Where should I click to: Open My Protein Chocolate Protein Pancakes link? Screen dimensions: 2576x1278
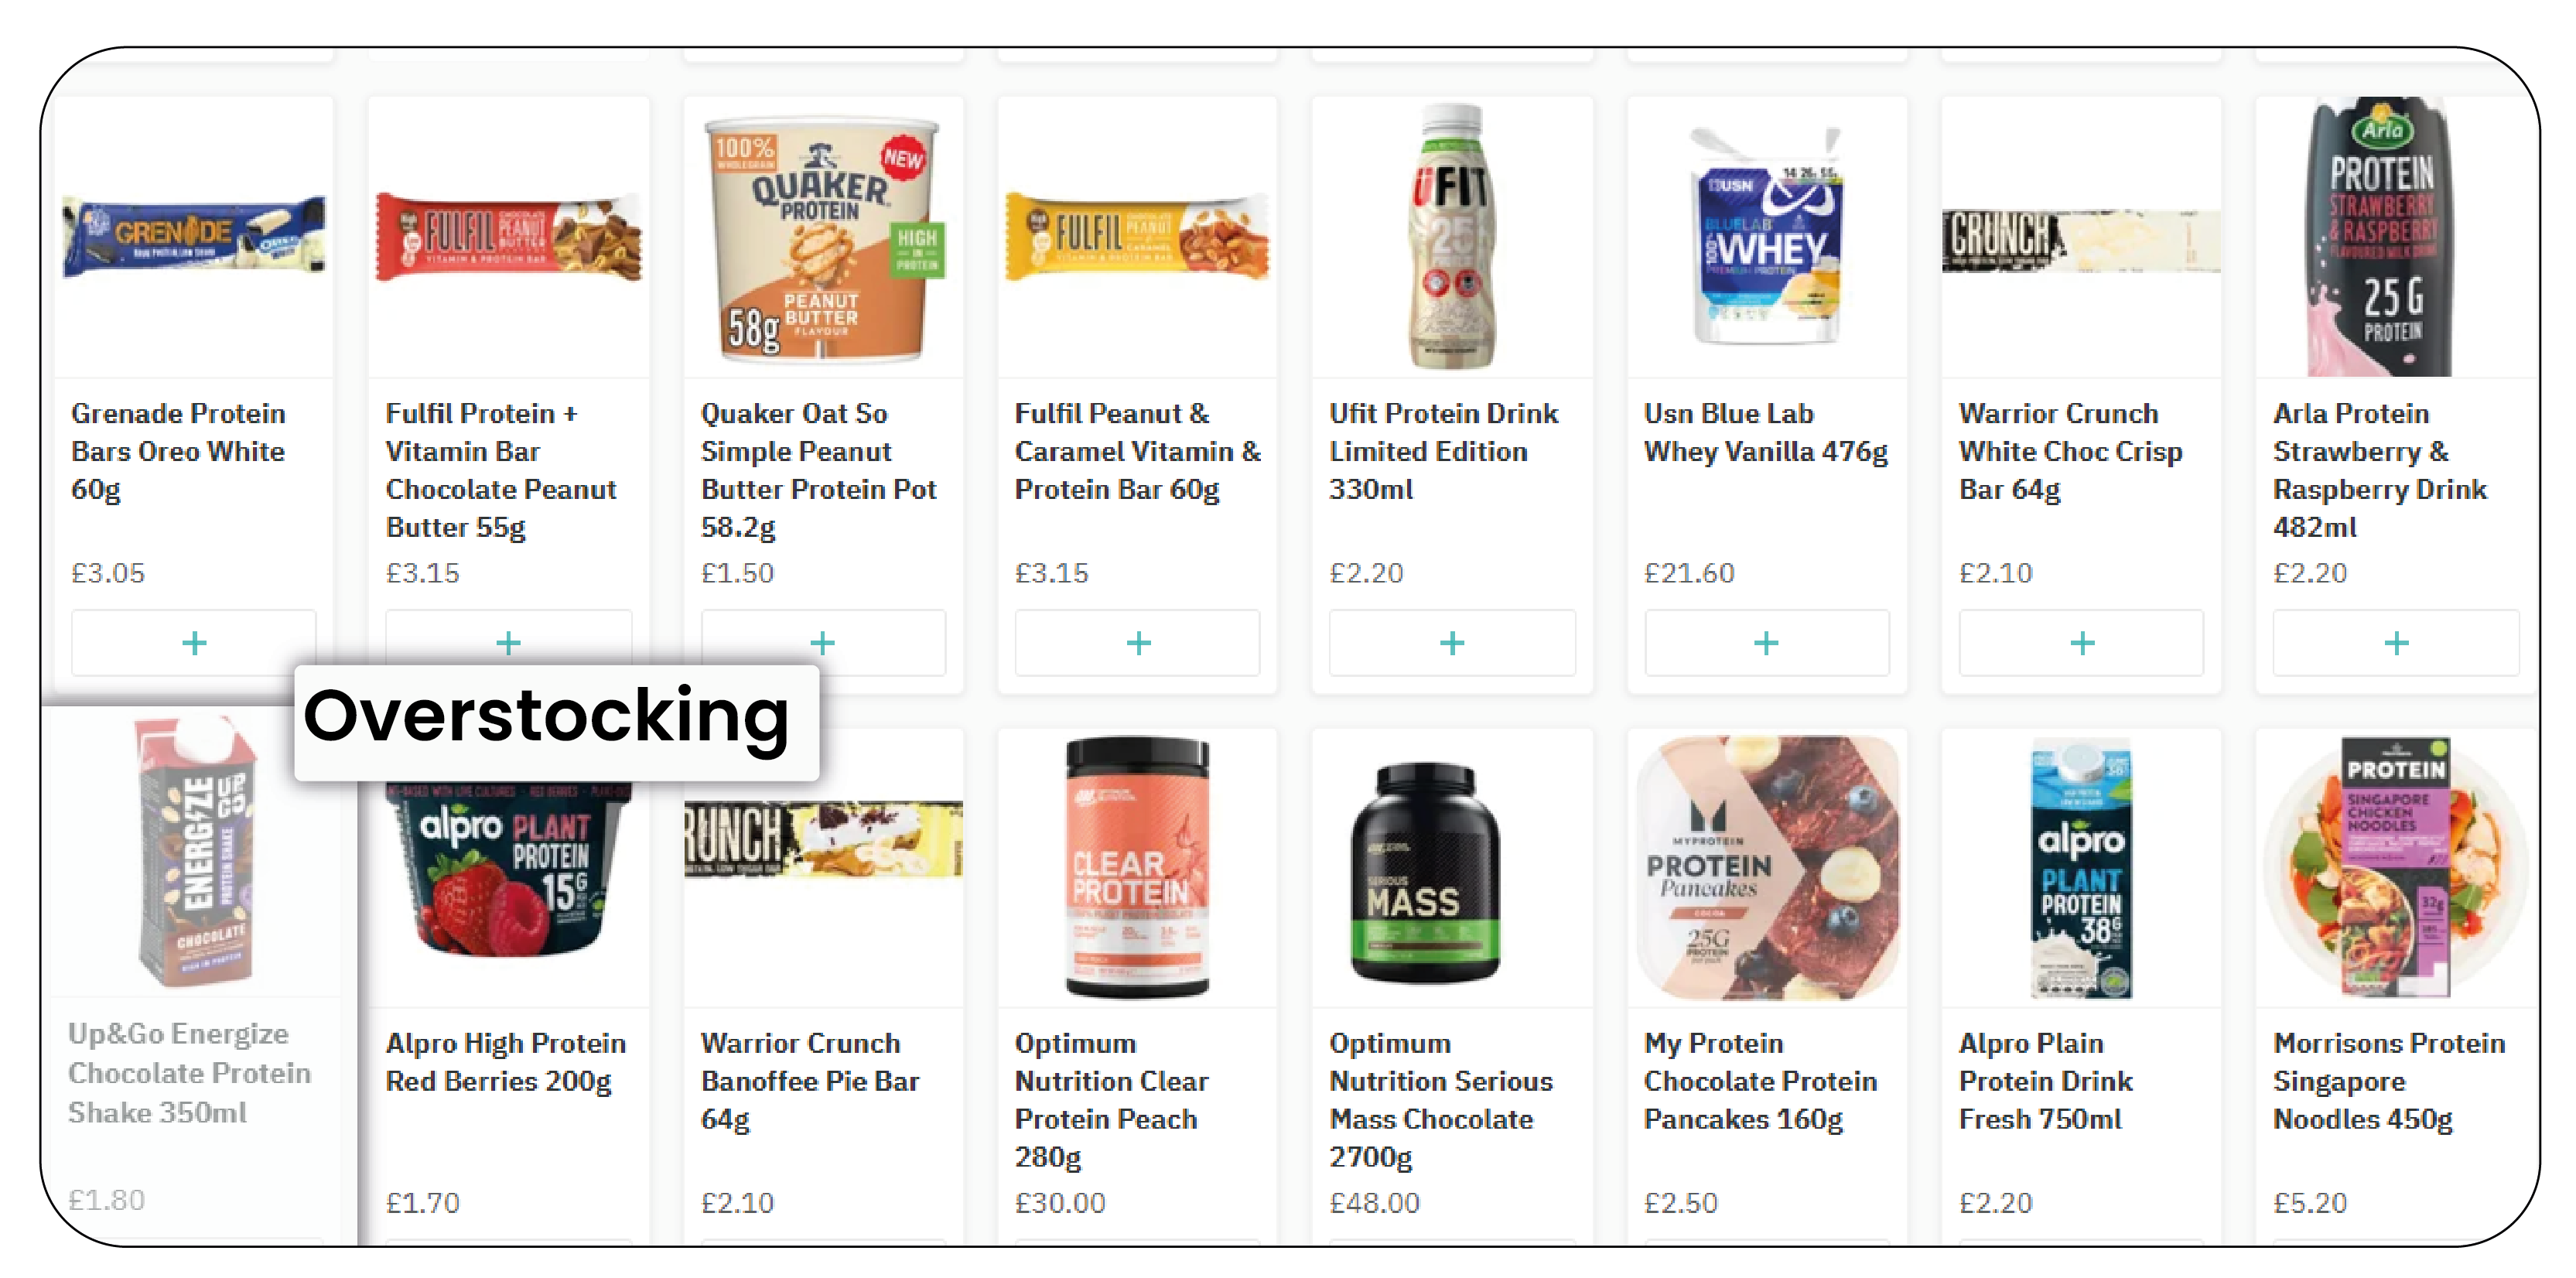(x=1760, y=1081)
